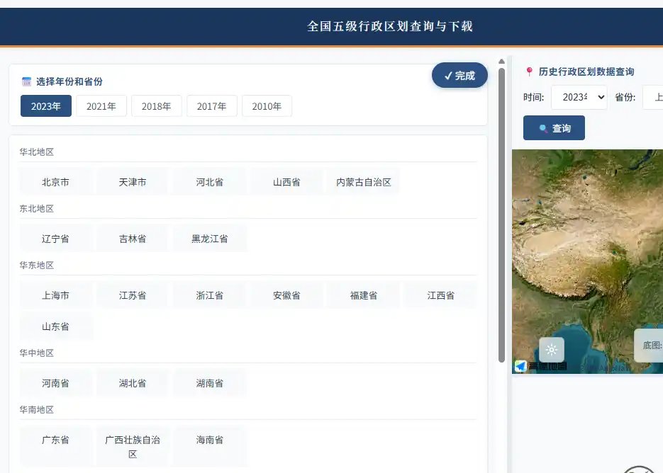Click the red pin icon beside 历史行政区划数据查询
663x473 pixels.
pos(529,72)
